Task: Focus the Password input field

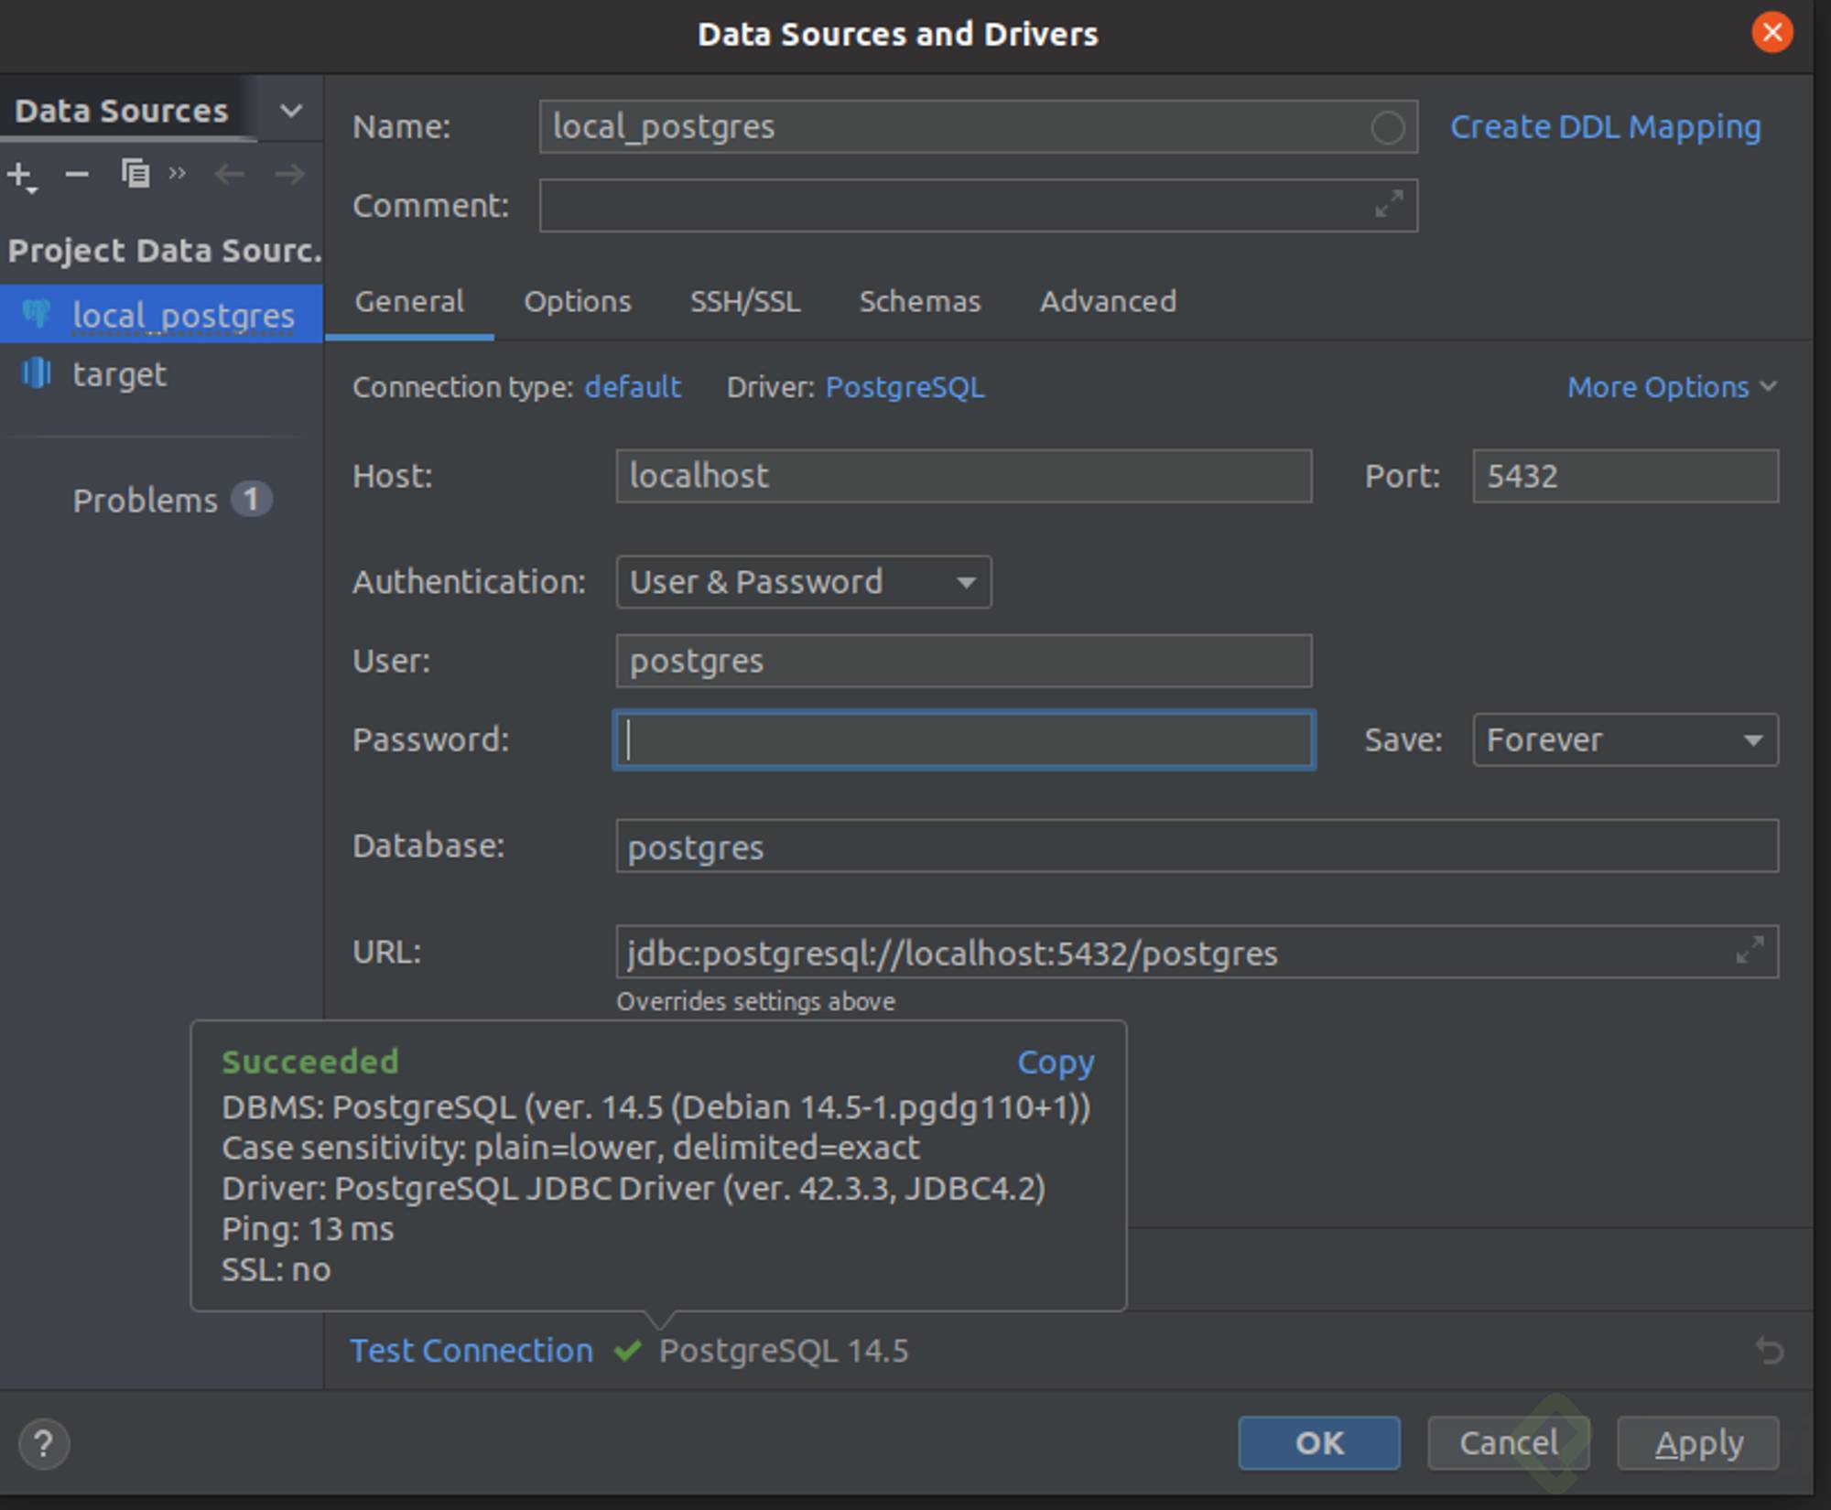Action: point(963,739)
